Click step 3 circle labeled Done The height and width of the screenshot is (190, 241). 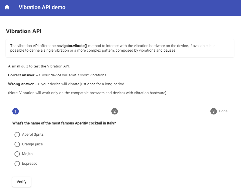[213, 111]
